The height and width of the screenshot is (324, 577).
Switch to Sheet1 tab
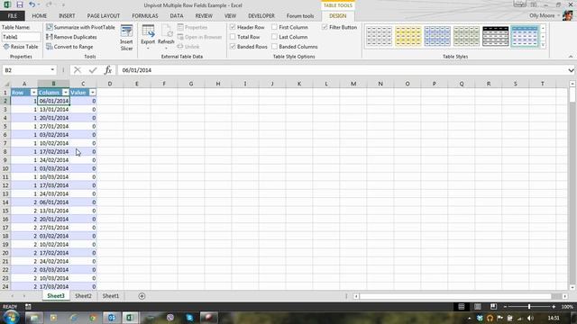111,296
